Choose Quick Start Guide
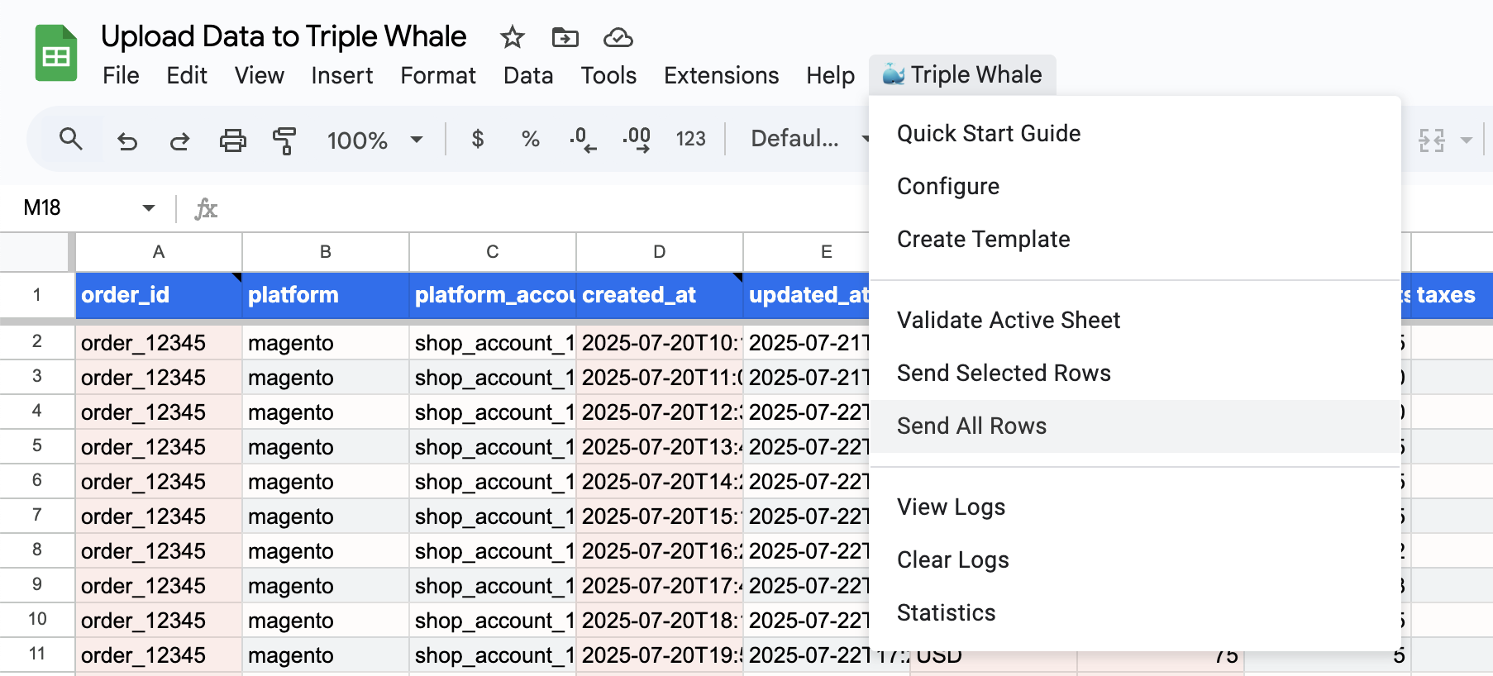1493x676 pixels. 1135,134
